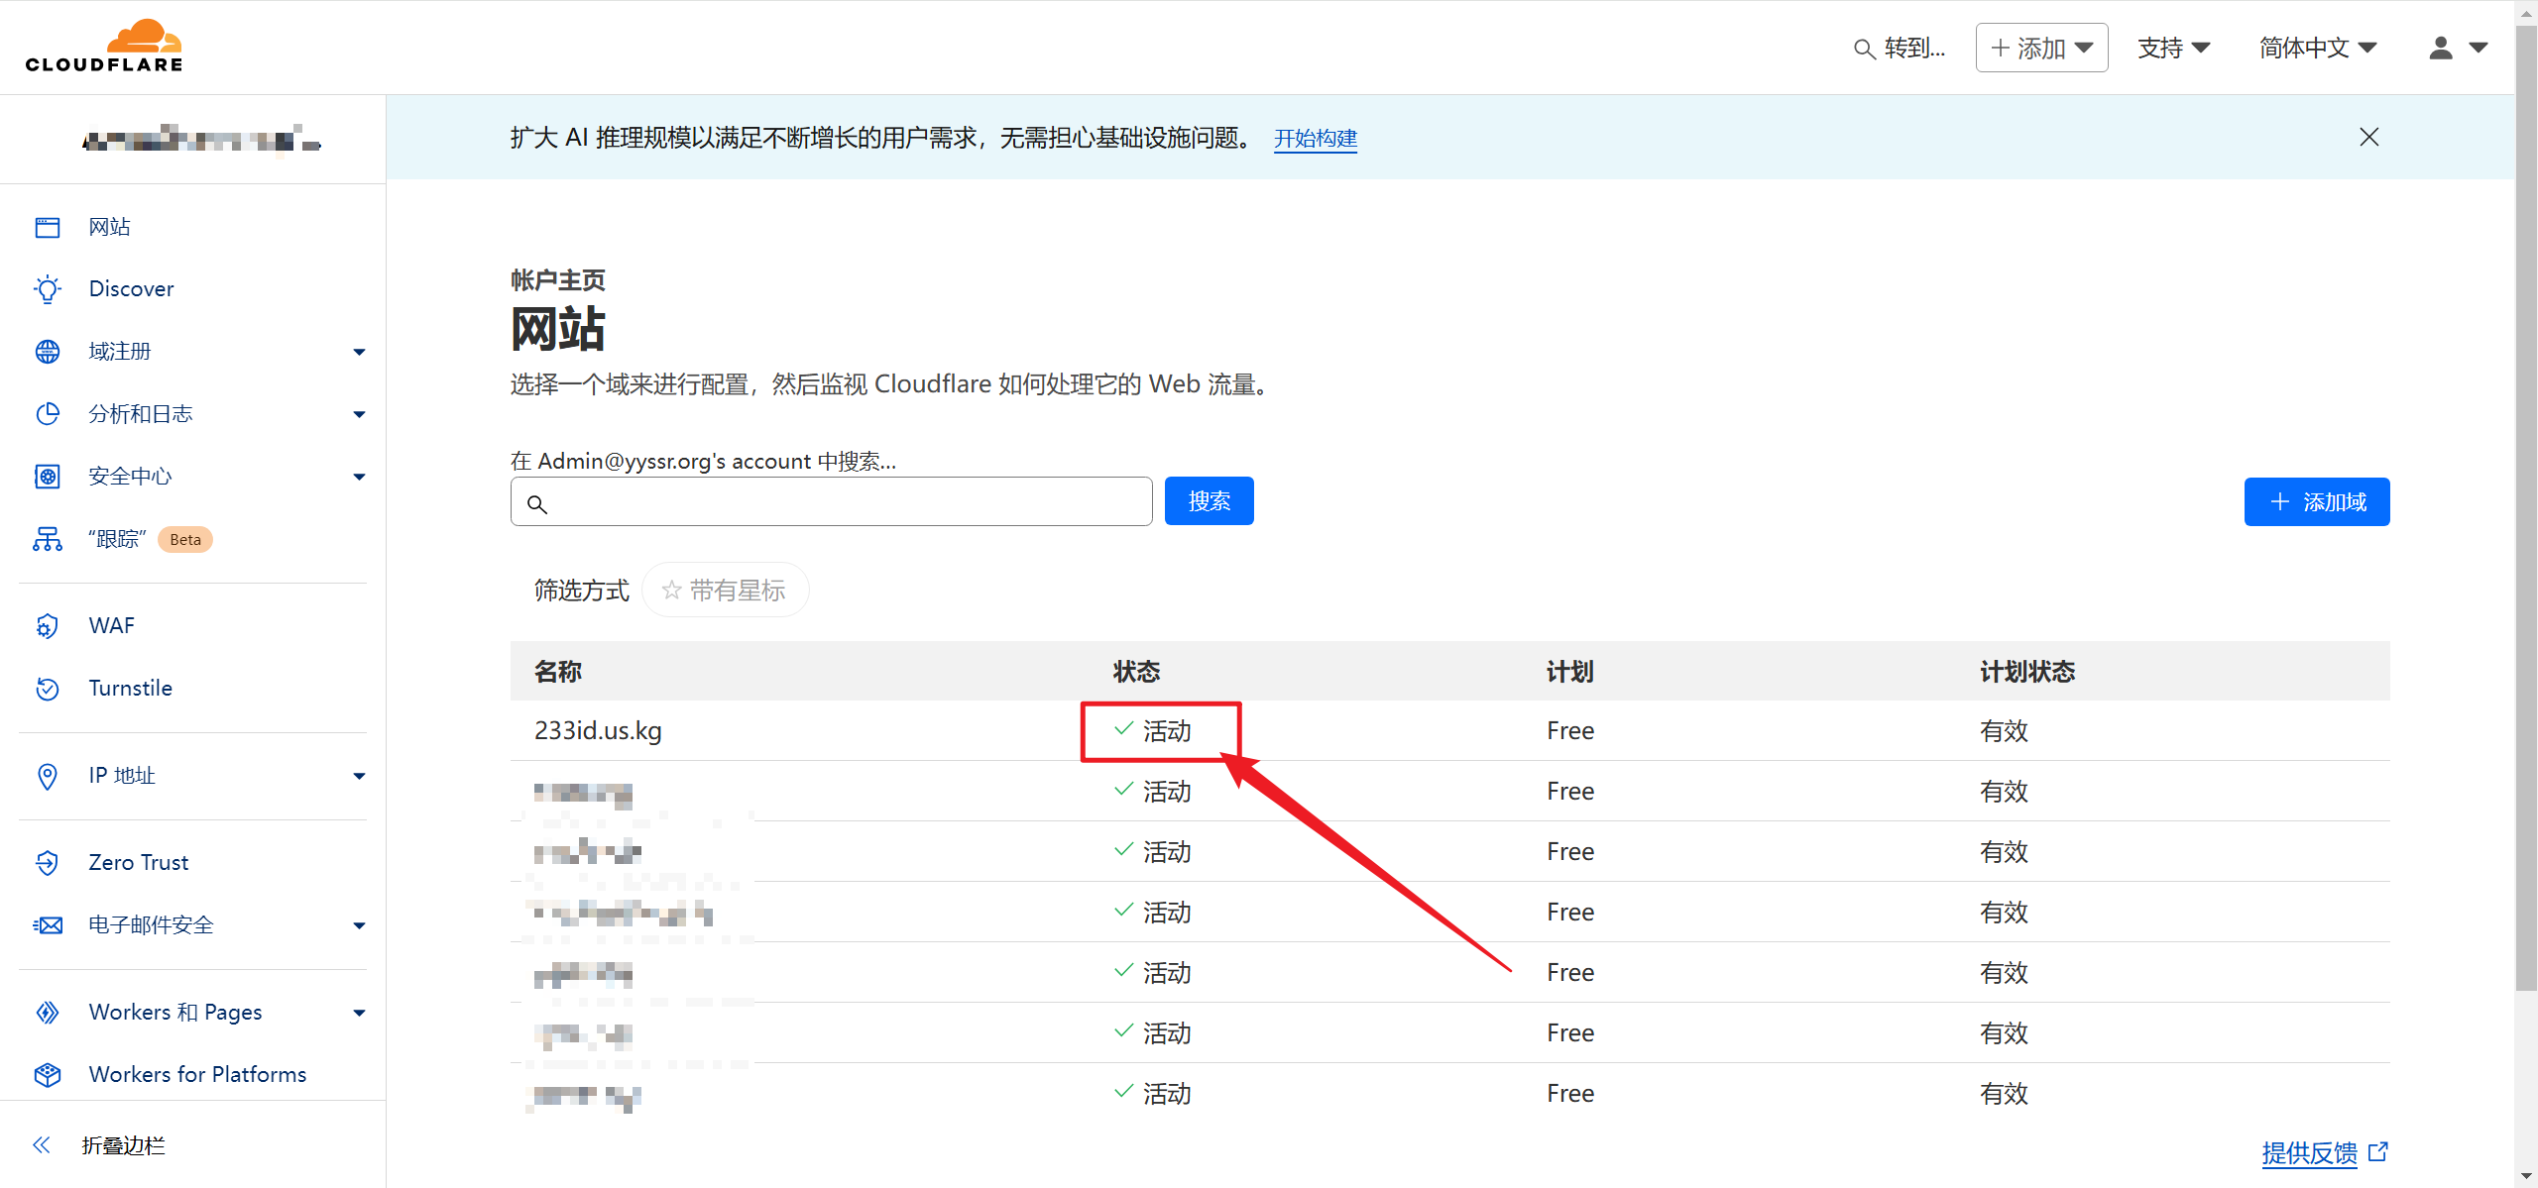Click the blurred account name in sidebar
This screenshot has height=1188, width=2538.
coord(201,140)
